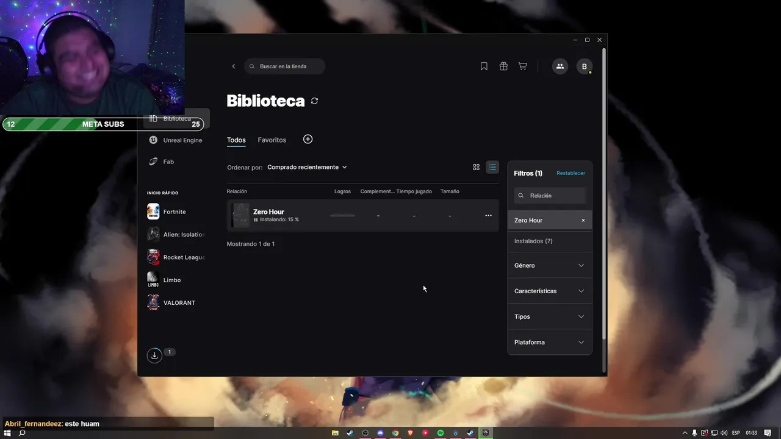Open the ESP language input indicator
Viewport: 781px width, 439px height.
pyautogui.click(x=736, y=433)
